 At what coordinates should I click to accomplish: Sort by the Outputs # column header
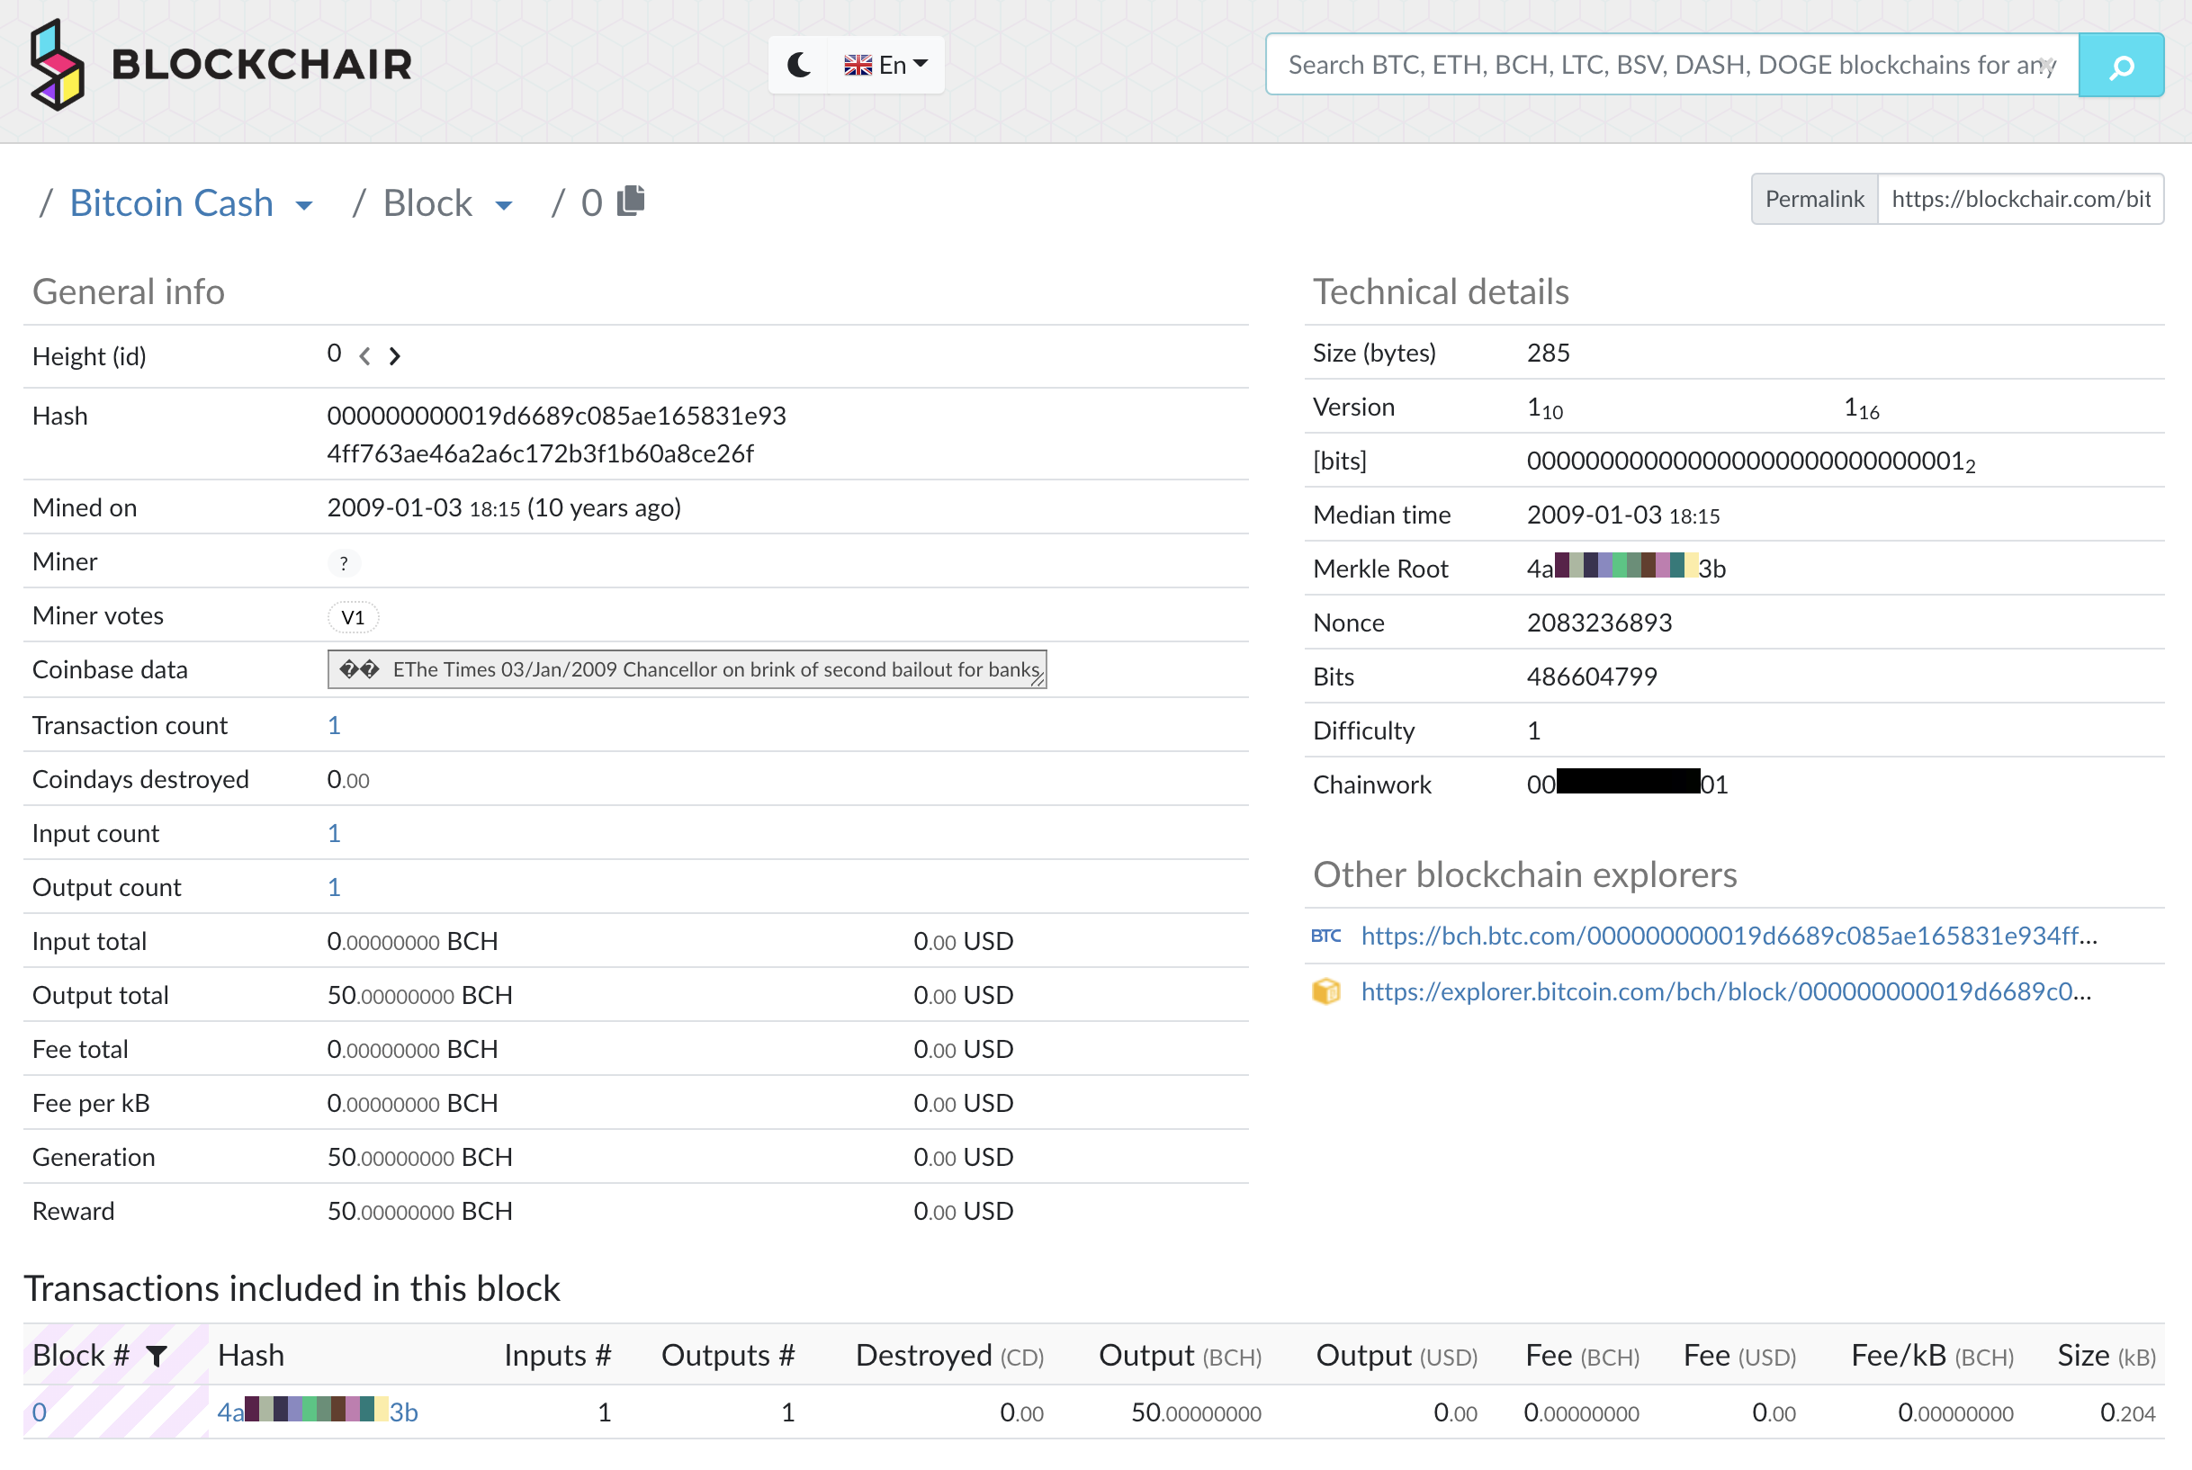pyautogui.click(x=728, y=1356)
